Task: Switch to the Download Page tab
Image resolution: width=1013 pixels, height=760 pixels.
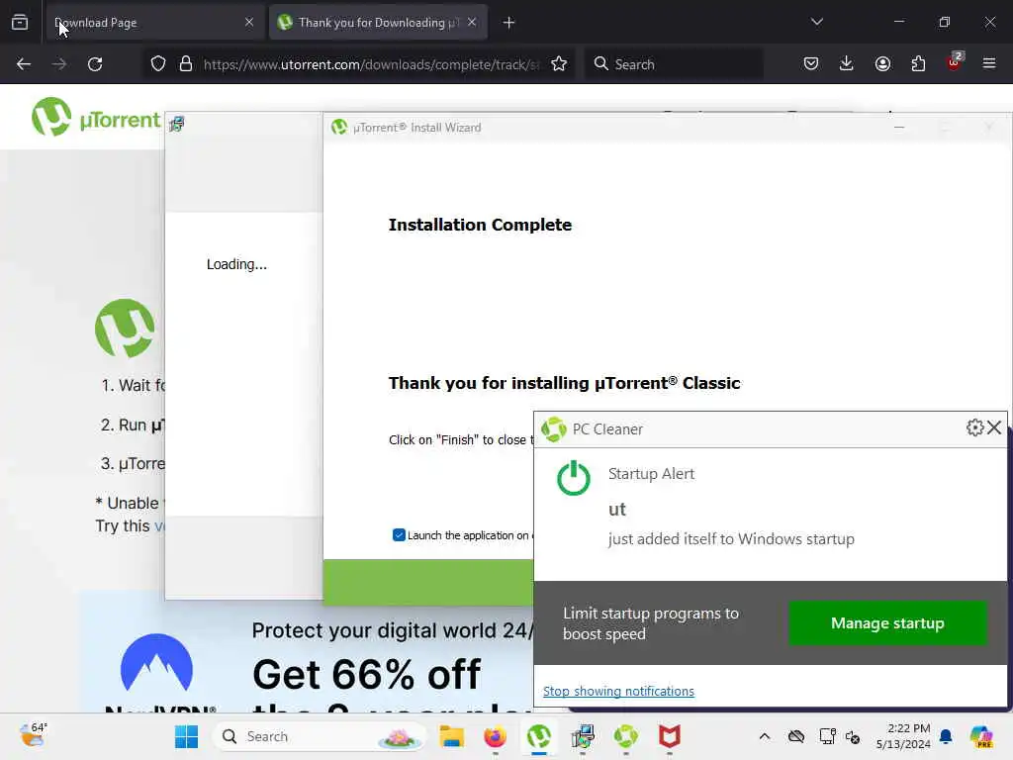Action: pyautogui.click(x=153, y=23)
